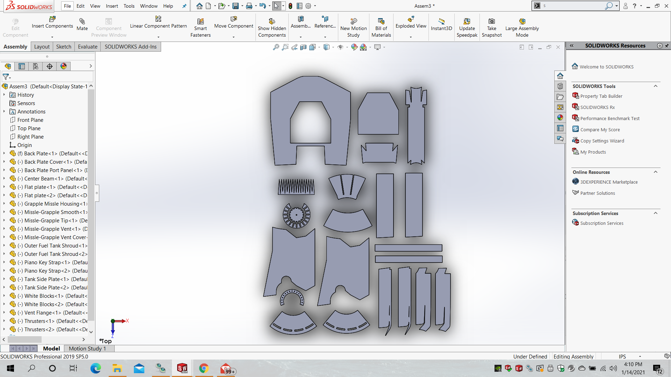Open Property Tab Builder link
The height and width of the screenshot is (377, 671).
pos(601,96)
